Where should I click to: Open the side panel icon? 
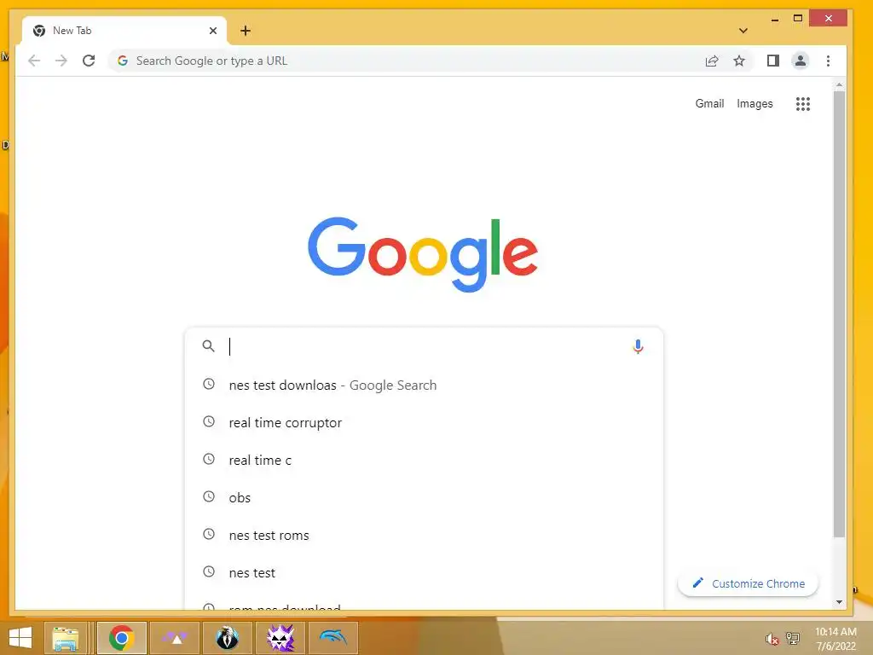(x=772, y=61)
